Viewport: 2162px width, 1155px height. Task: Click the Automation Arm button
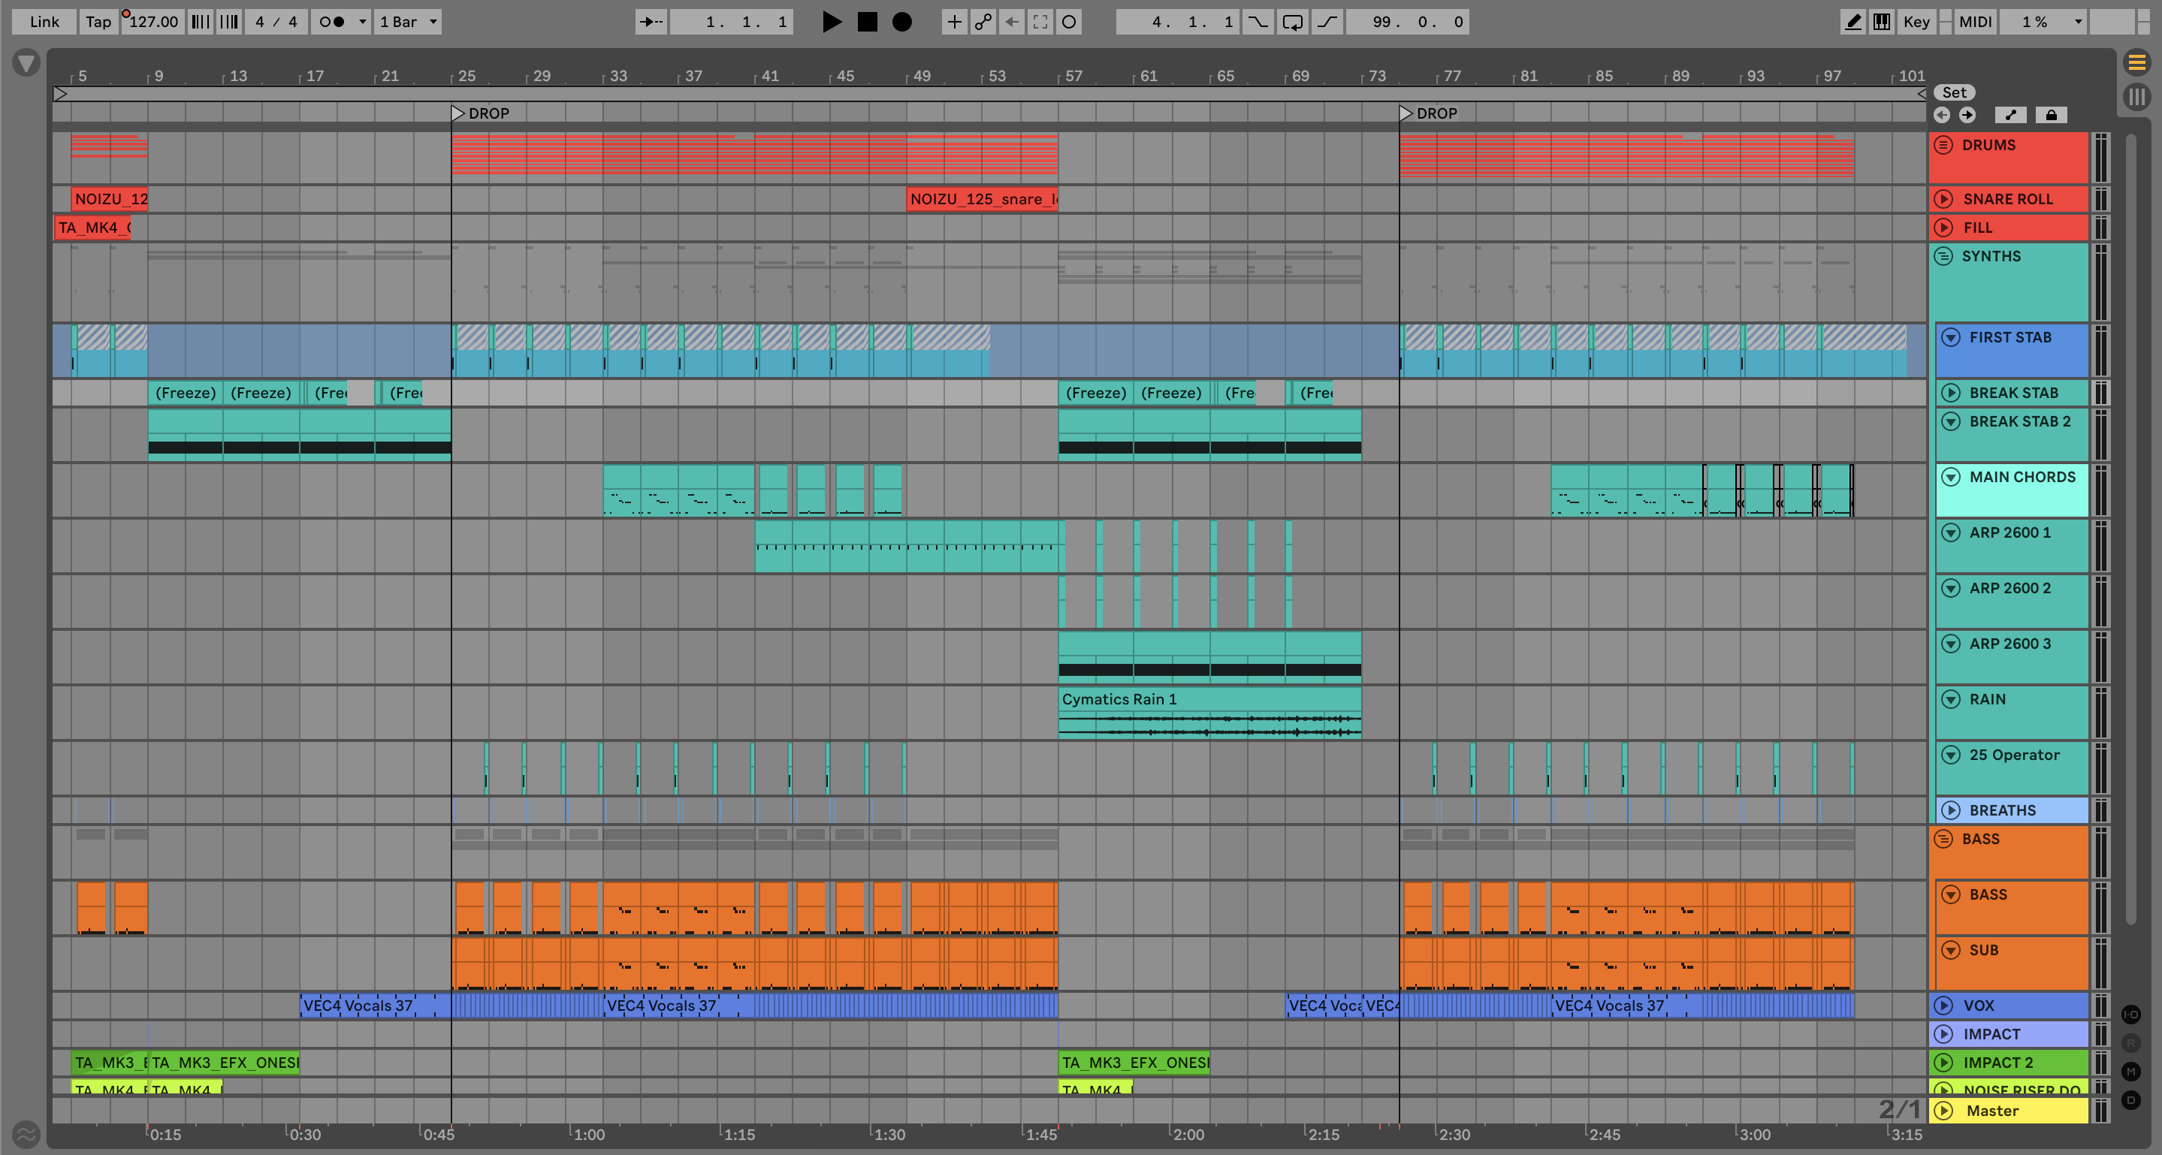pos(983,22)
